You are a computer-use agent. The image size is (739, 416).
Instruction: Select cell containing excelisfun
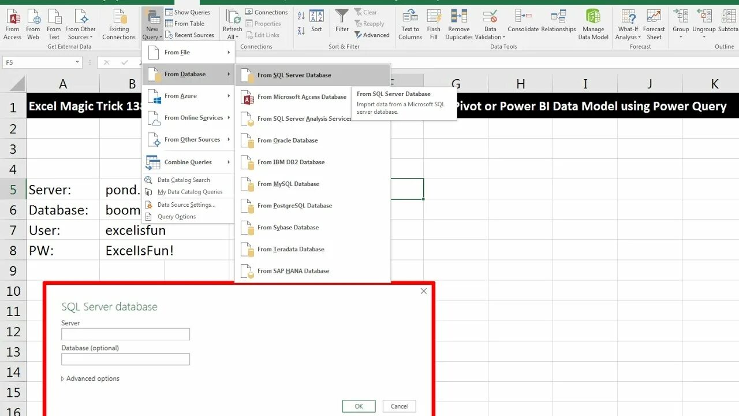135,230
